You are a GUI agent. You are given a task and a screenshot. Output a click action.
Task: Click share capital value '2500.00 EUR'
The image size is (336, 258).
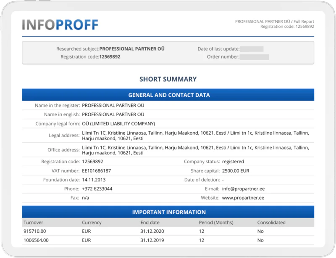(236, 171)
